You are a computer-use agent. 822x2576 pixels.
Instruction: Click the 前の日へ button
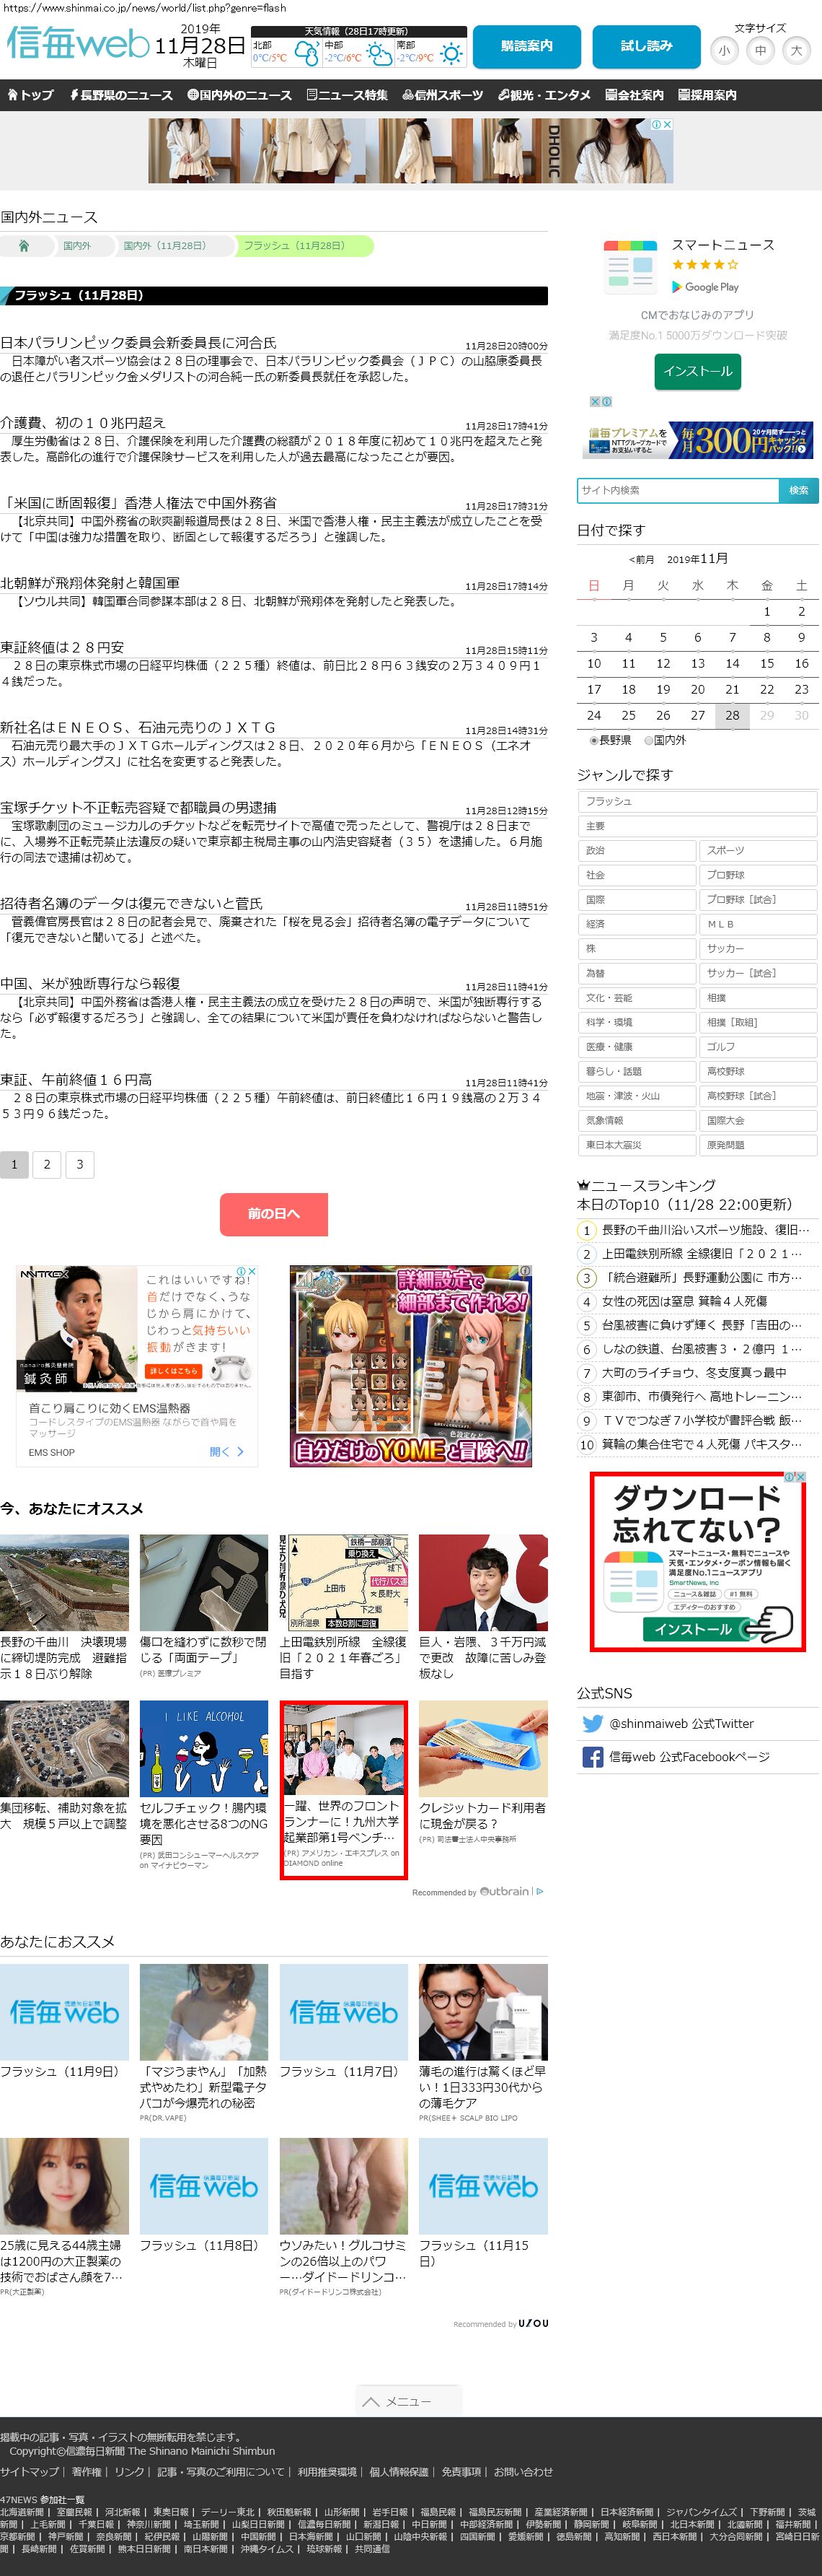click(x=274, y=1213)
